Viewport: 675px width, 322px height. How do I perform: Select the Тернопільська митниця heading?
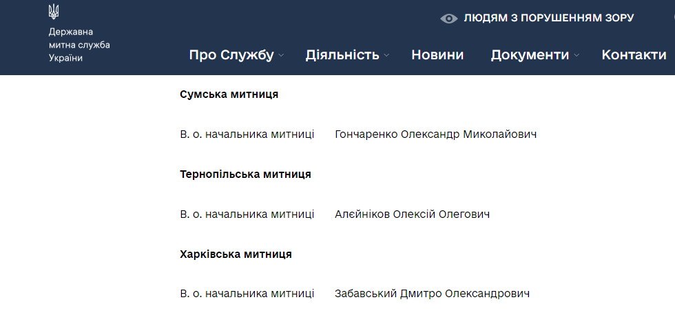coord(245,174)
